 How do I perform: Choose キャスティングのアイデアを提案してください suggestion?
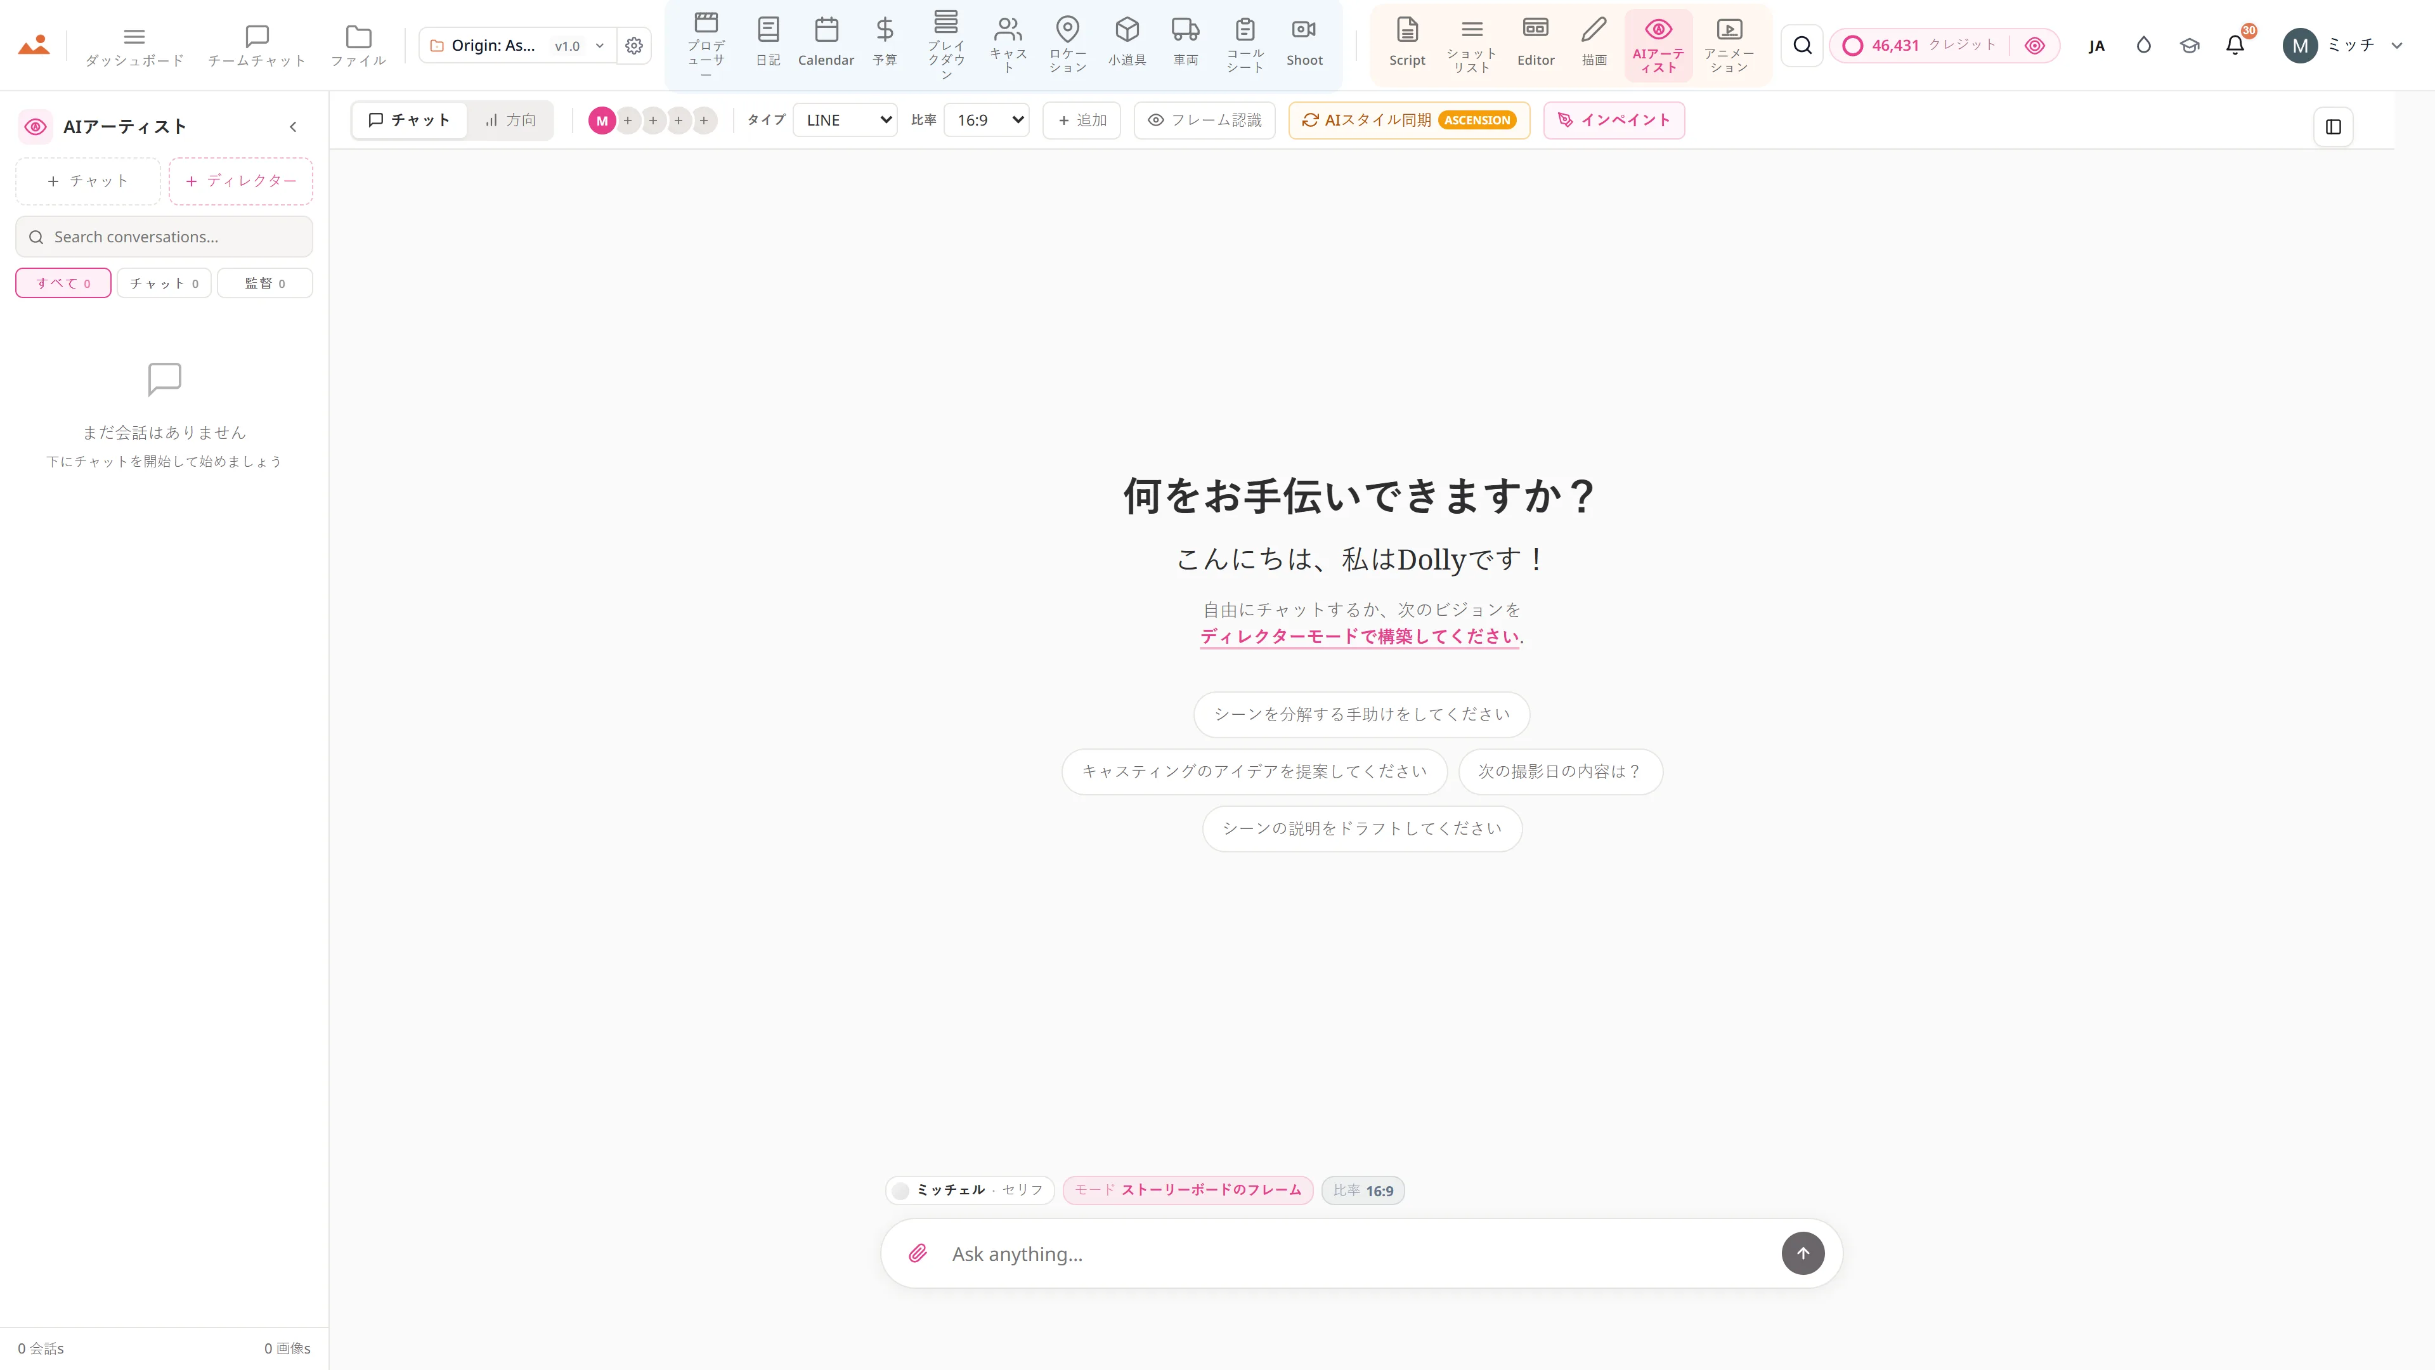click(x=1254, y=771)
